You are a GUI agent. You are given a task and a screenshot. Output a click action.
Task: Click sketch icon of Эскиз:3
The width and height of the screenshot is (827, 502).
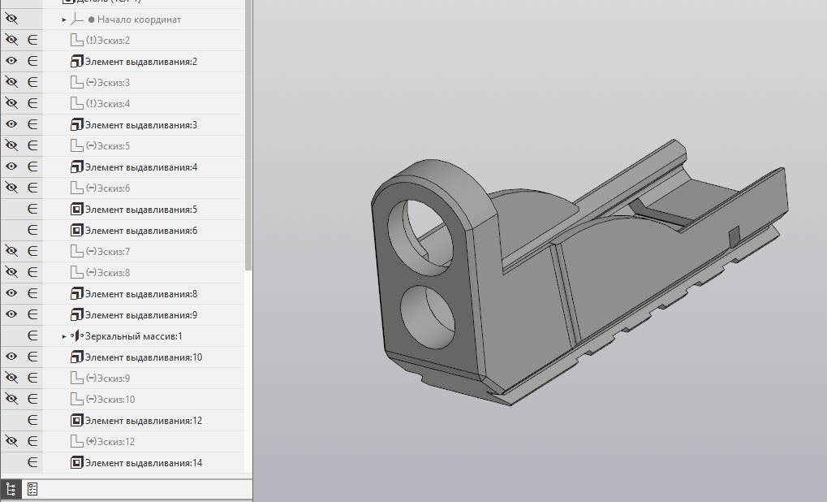pos(77,82)
